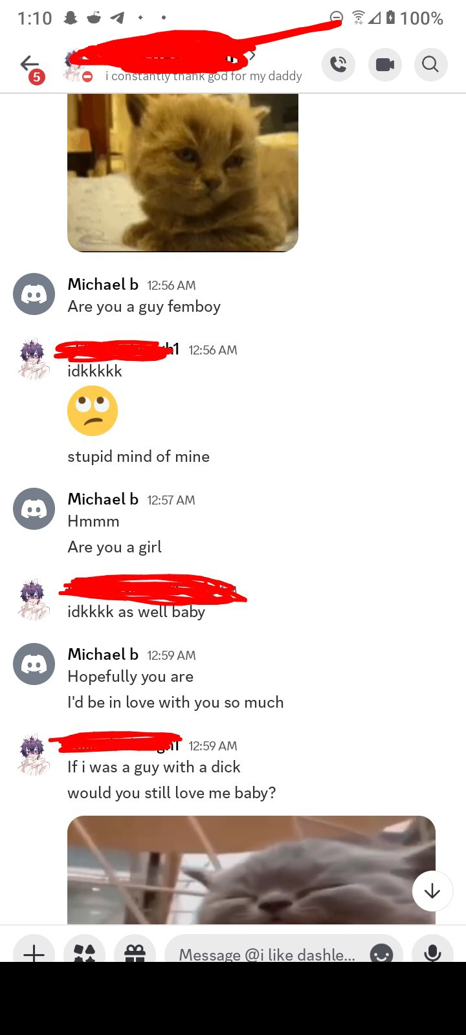Start a voice call

(338, 64)
